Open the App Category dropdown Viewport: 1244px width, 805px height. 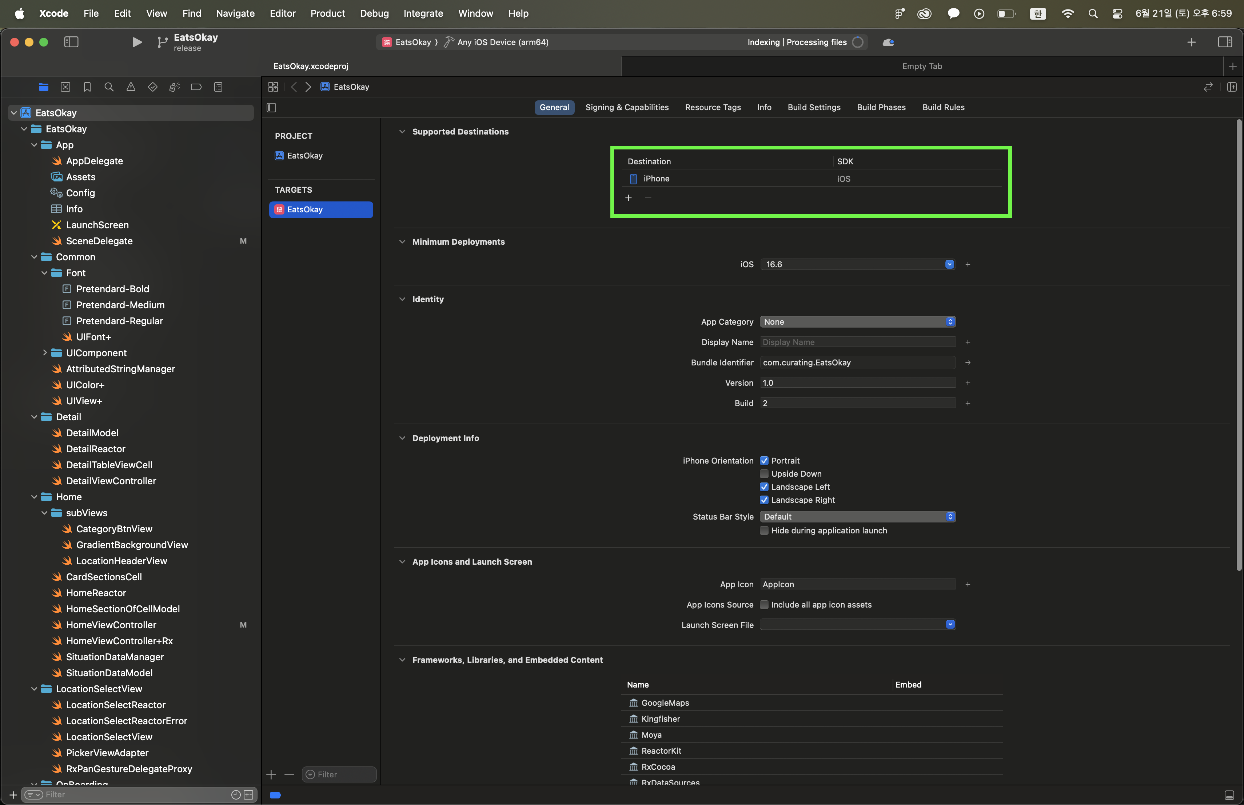point(857,322)
